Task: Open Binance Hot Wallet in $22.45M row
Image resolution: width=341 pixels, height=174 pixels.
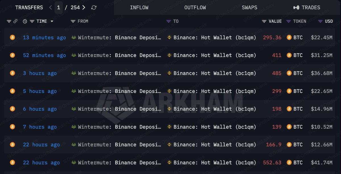Action: pyautogui.click(x=212, y=37)
